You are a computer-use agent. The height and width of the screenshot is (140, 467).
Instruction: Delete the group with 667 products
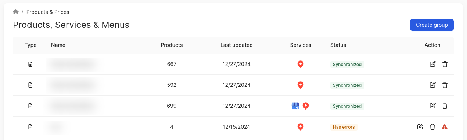click(x=445, y=64)
